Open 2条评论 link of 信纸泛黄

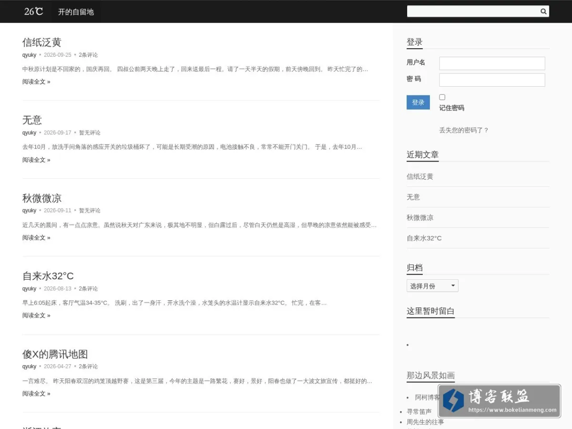coord(88,55)
